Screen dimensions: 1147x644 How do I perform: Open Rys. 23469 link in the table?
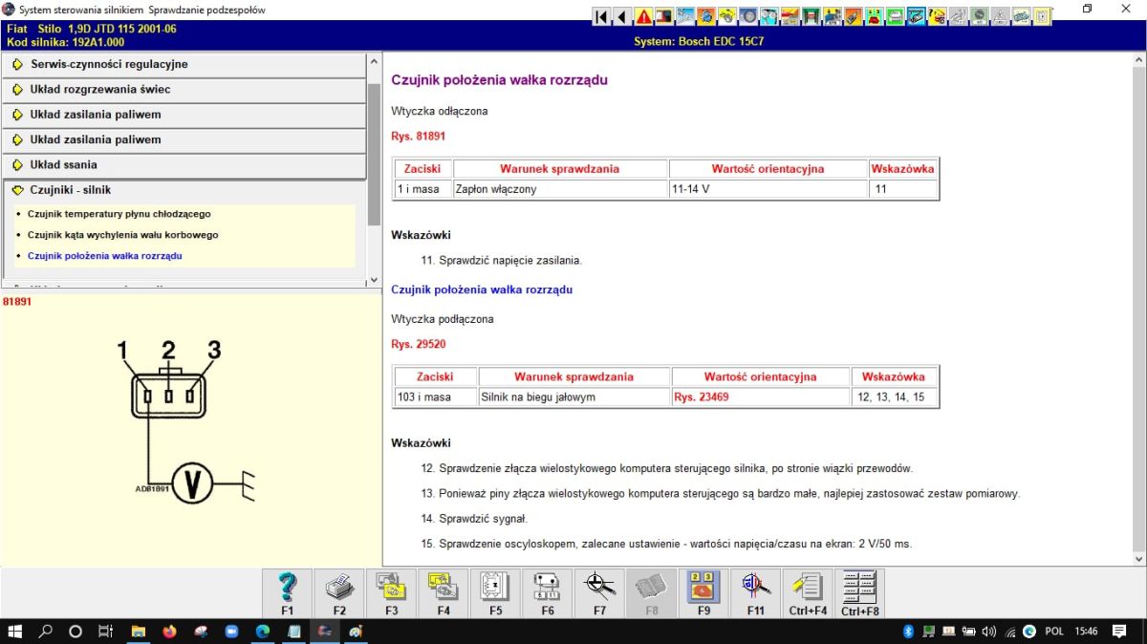(702, 397)
